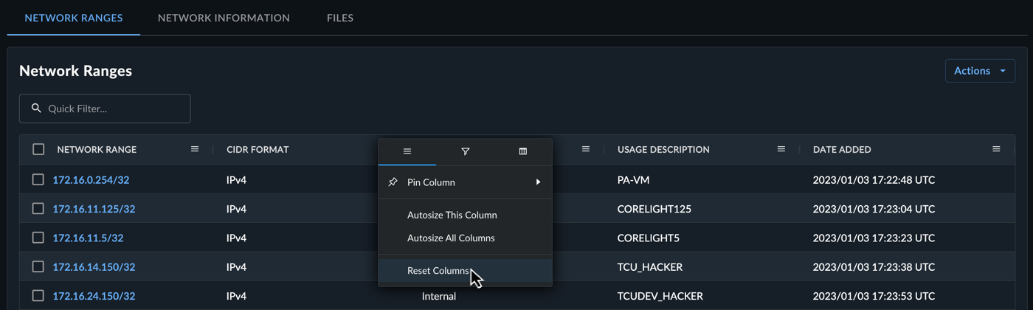Open the Files tab
This screenshot has height=310, width=1033.
pyautogui.click(x=340, y=18)
